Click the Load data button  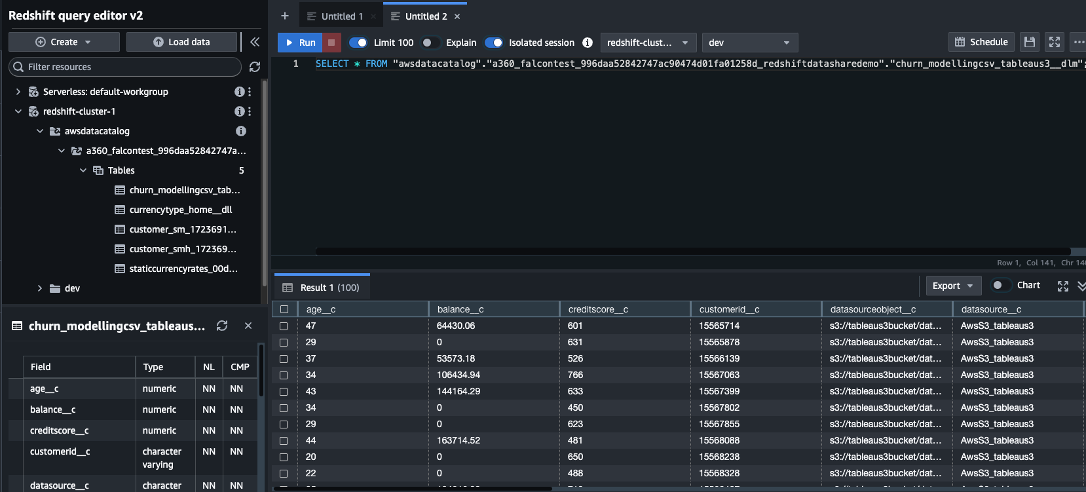click(x=181, y=42)
